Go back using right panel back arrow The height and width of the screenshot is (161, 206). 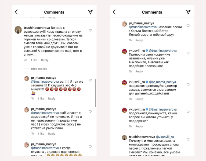114,12
